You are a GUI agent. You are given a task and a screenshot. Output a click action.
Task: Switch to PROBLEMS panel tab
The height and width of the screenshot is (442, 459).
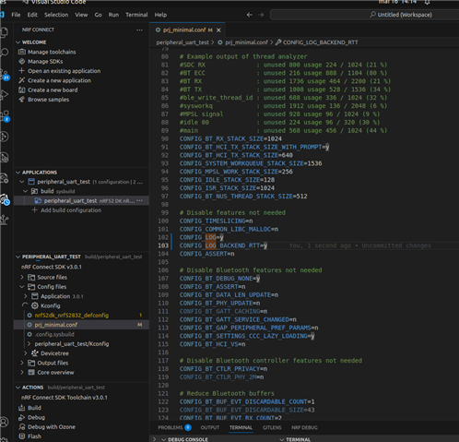tap(174, 427)
